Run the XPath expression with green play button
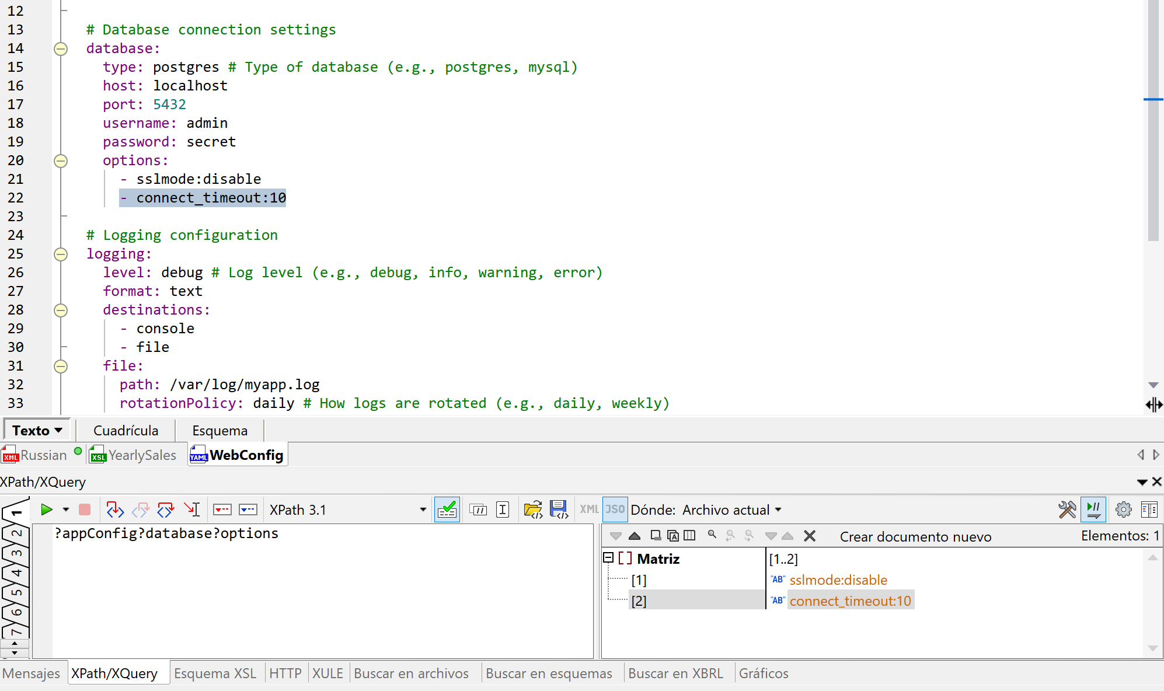This screenshot has height=691, width=1164. point(47,509)
